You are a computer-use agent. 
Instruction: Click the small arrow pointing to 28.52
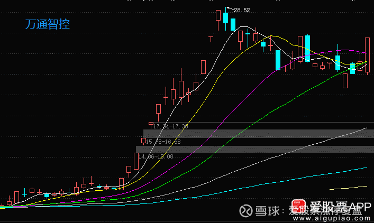tap(230, 8)
